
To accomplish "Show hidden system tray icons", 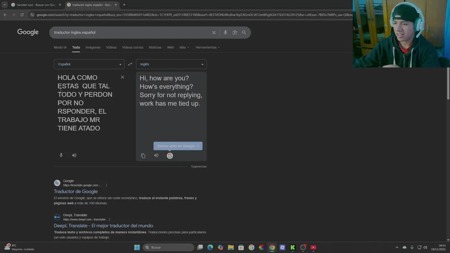I will pyautogui.click(x=397, y=247).
